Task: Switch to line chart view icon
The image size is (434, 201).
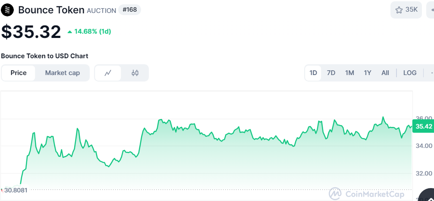Action: click(x=108, y=73)
